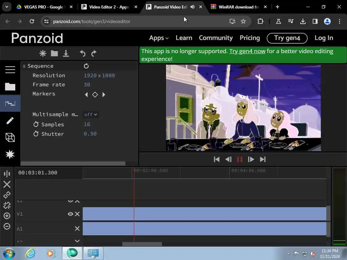Hide the V1 track with eye icon
Image resolution: width=347 pixels, height=260 pixels.
[x=70, y=214]
